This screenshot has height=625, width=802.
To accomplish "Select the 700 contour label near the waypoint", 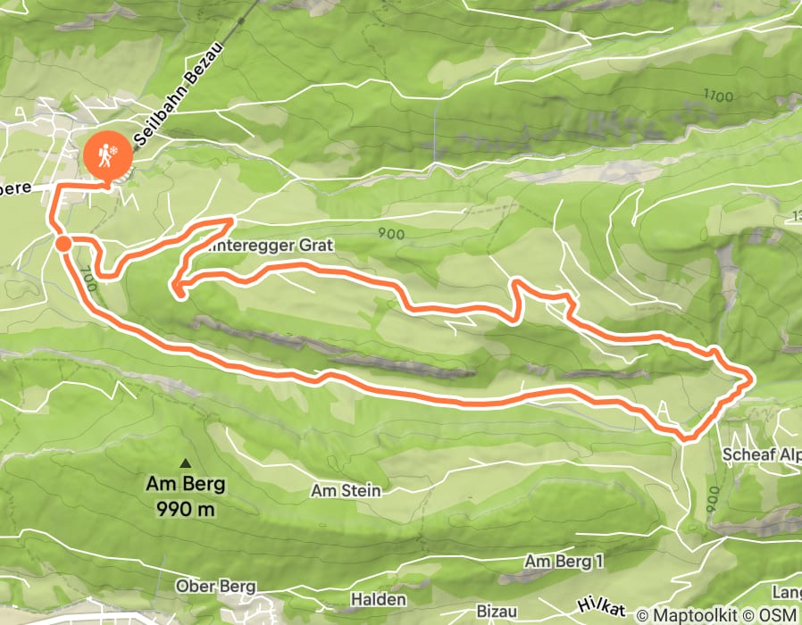I will point(88,279).
